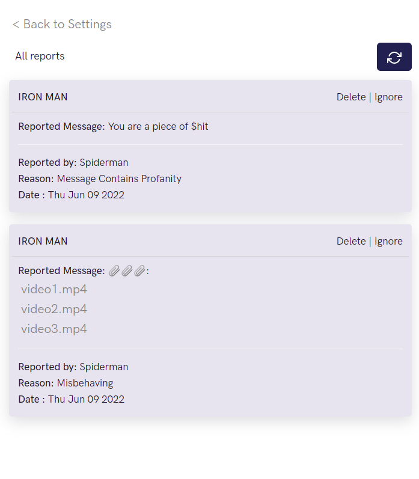Viewport: 419px width, 479px height.
Task: Open the video2.mp4 attachment
Action: (x=54, y=309)
